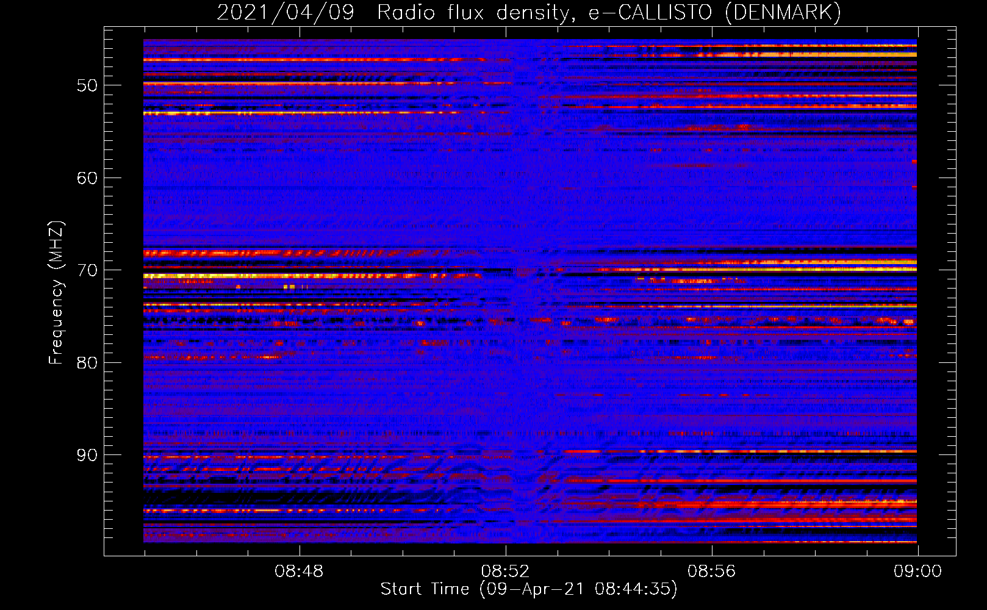Click the 08:52 time tick label
This screenshot has width=987, height=610.
(505, 572)
